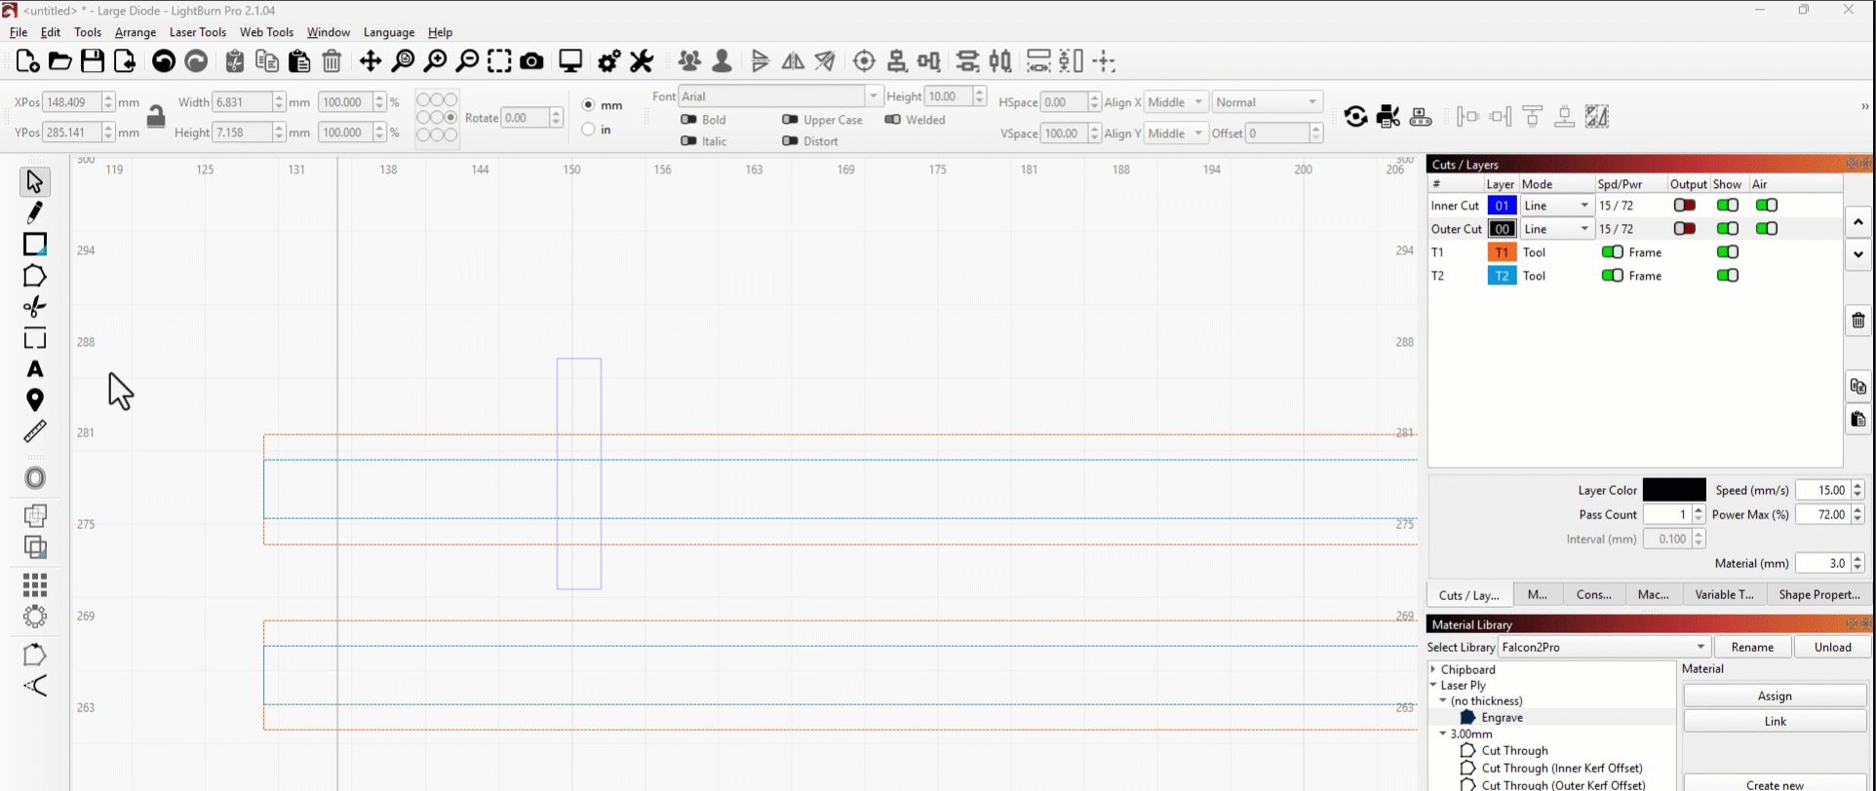The width and height of the screenshot is (1876, 791).
Task: Toggle the Italic switch
Action: [x=688, y=140]
